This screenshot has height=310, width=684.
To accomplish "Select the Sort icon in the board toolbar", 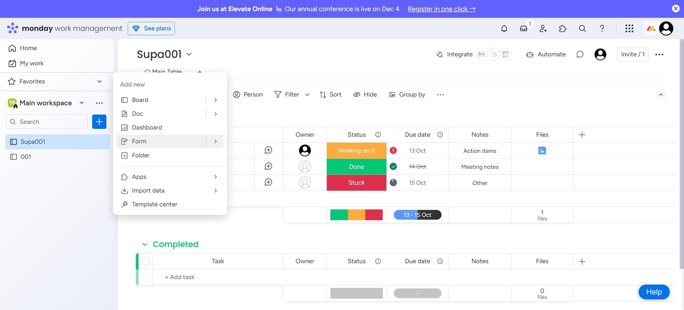I will point(323,95).
